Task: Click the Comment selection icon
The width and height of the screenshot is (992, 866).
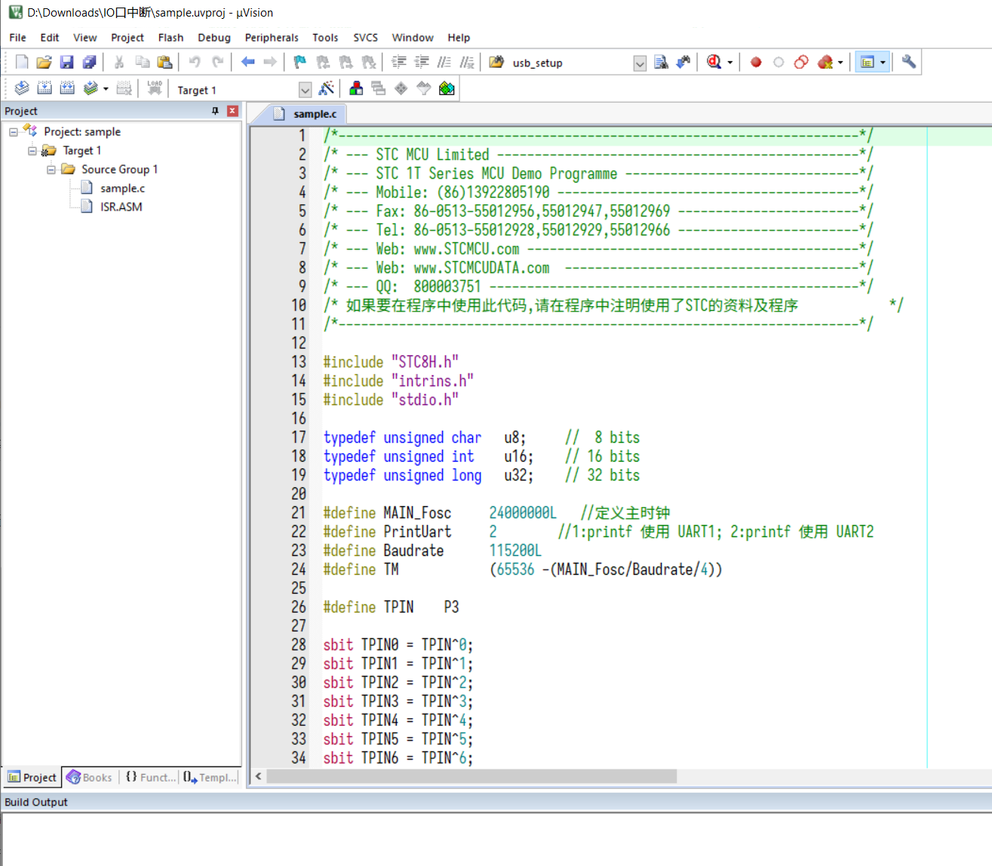Action: (444, 63)
